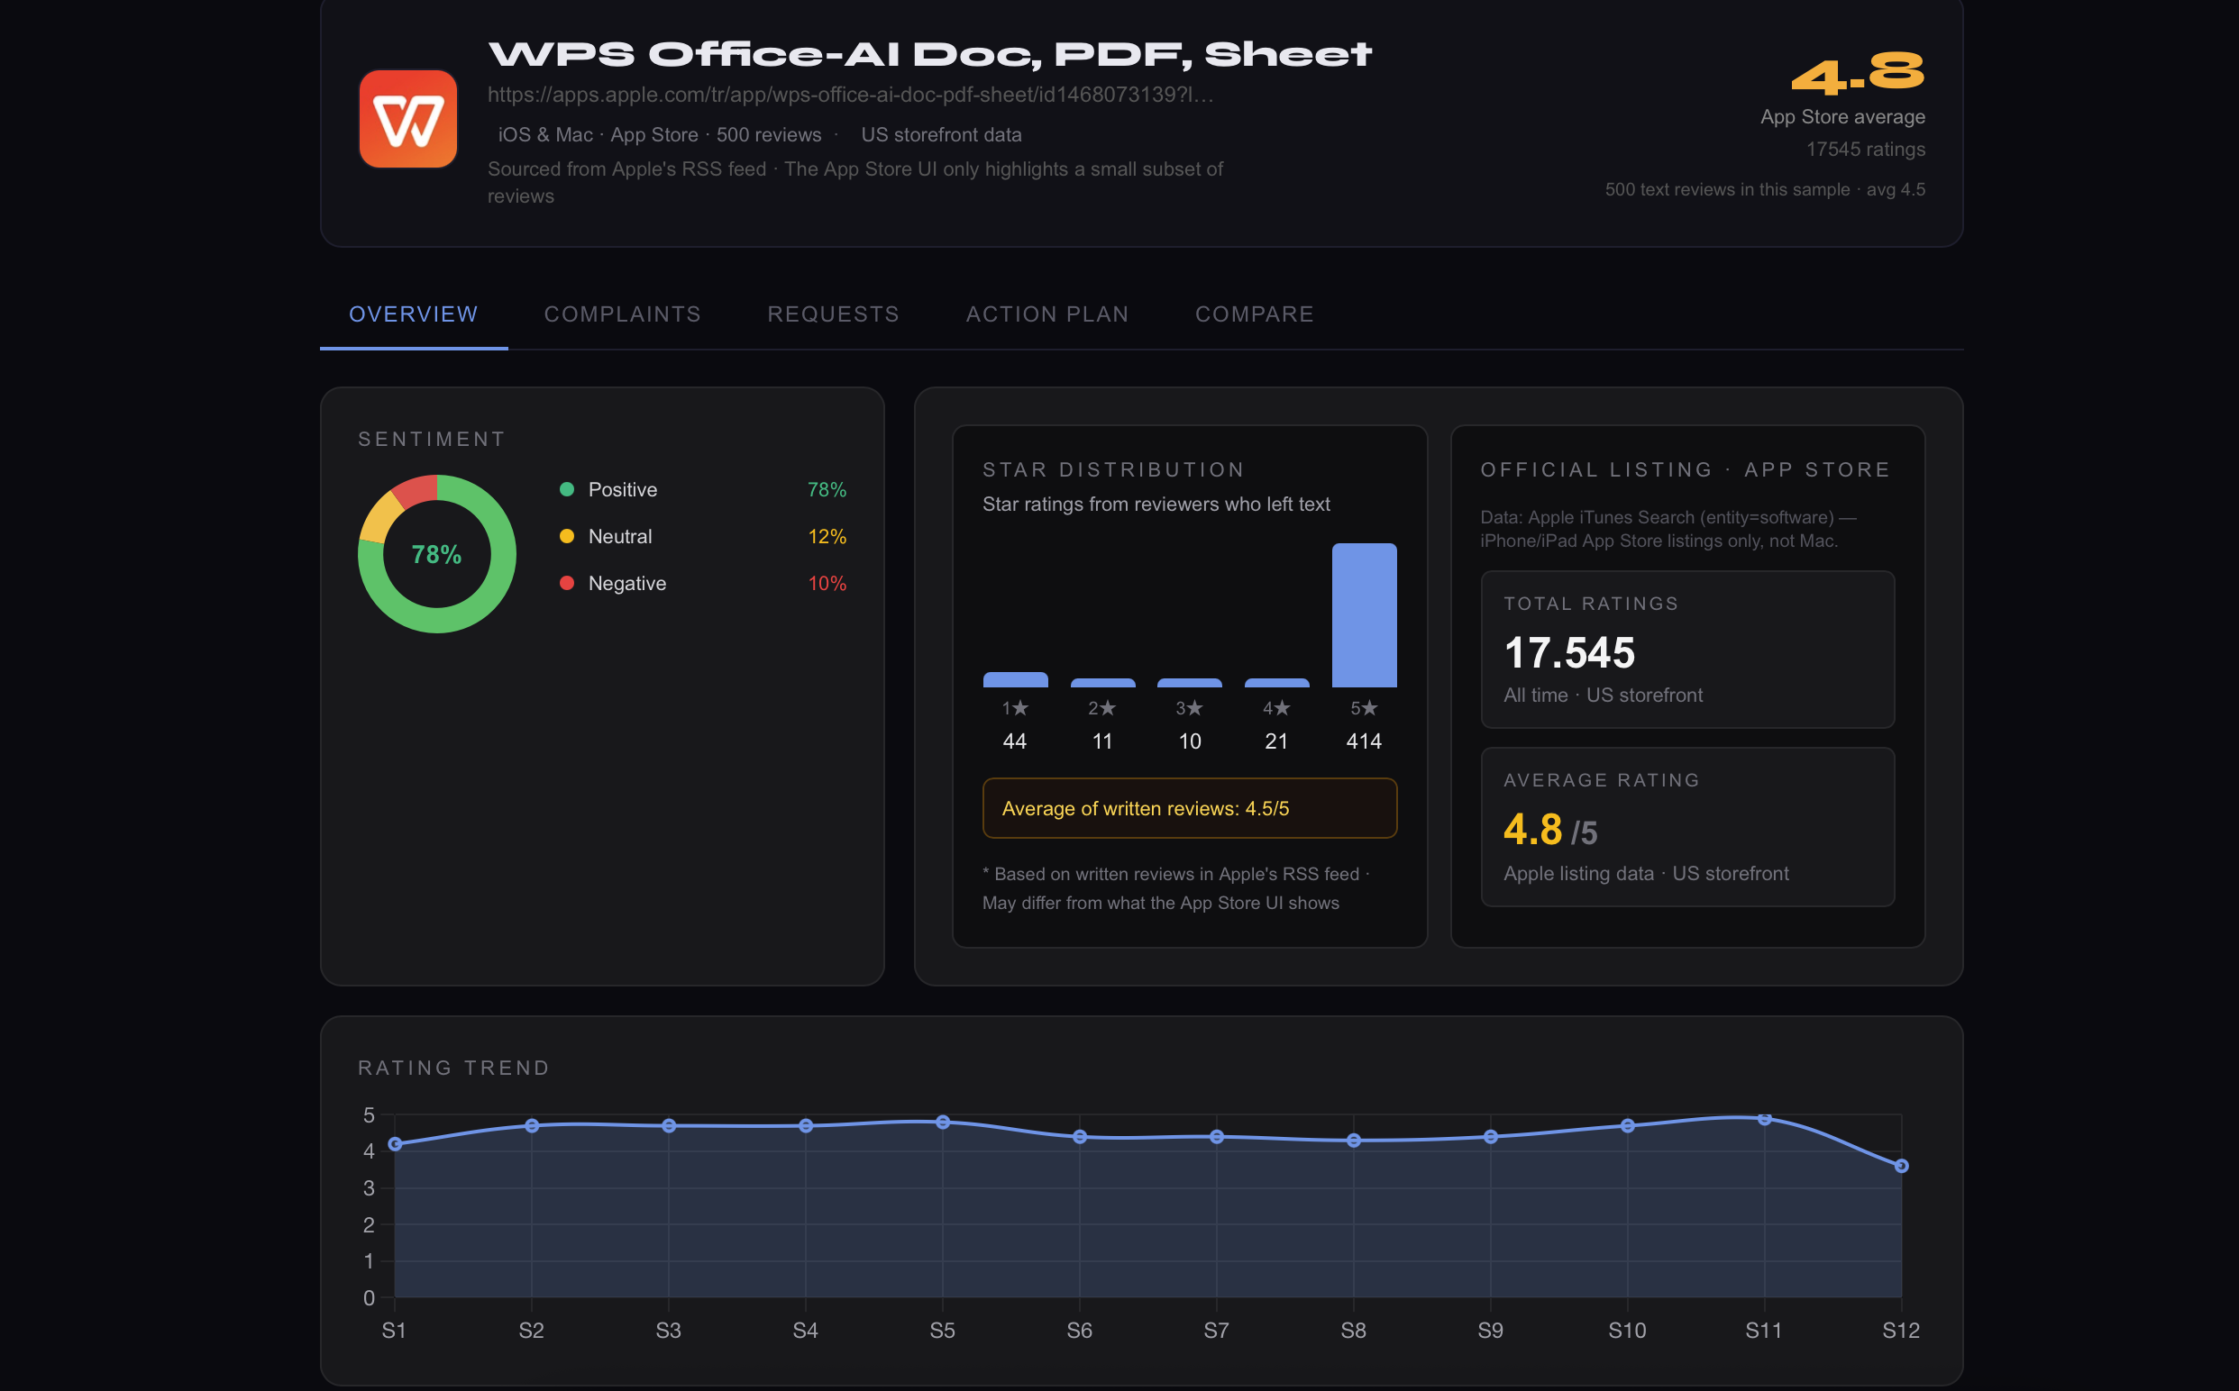Click the S8 data point on rating trend

1354,1140
